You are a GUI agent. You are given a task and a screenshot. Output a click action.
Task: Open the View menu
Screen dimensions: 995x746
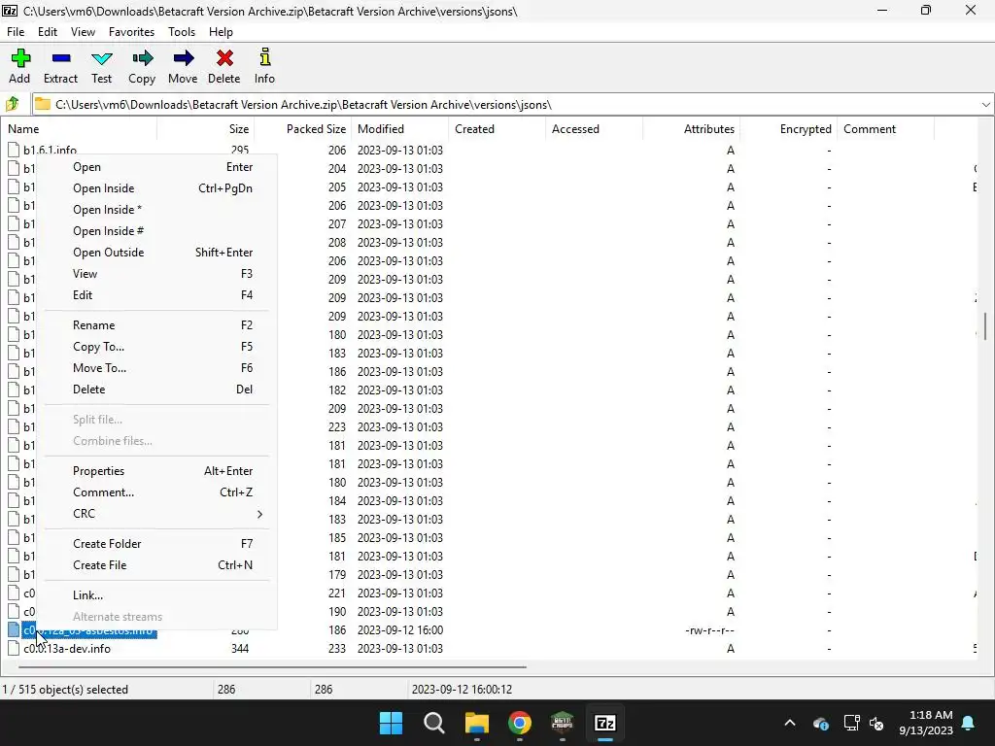[83, 32]
